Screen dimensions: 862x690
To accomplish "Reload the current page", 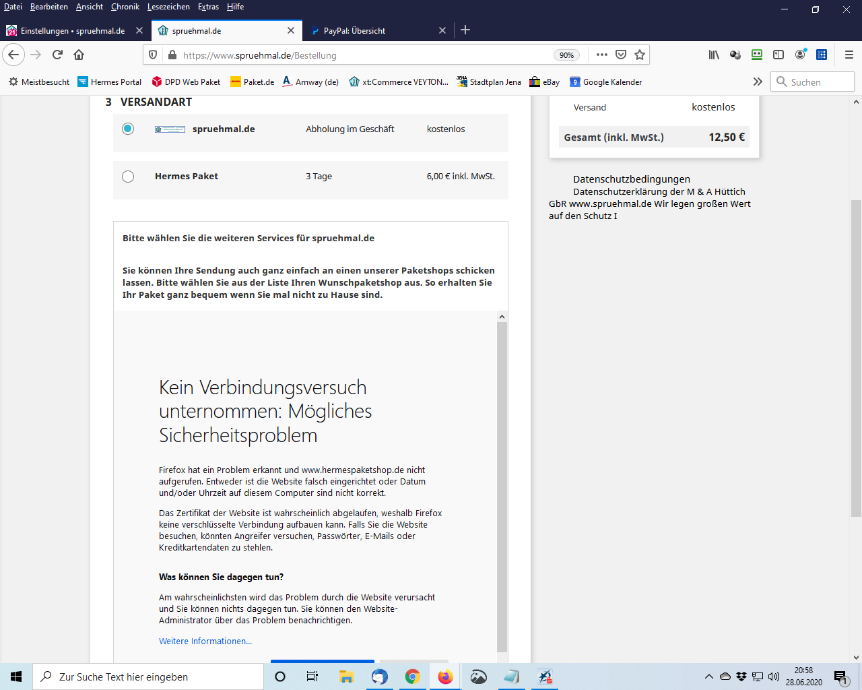I will [57, 55].
